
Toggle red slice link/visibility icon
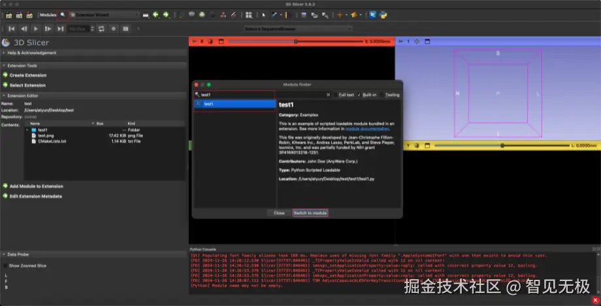pos(210,41)
